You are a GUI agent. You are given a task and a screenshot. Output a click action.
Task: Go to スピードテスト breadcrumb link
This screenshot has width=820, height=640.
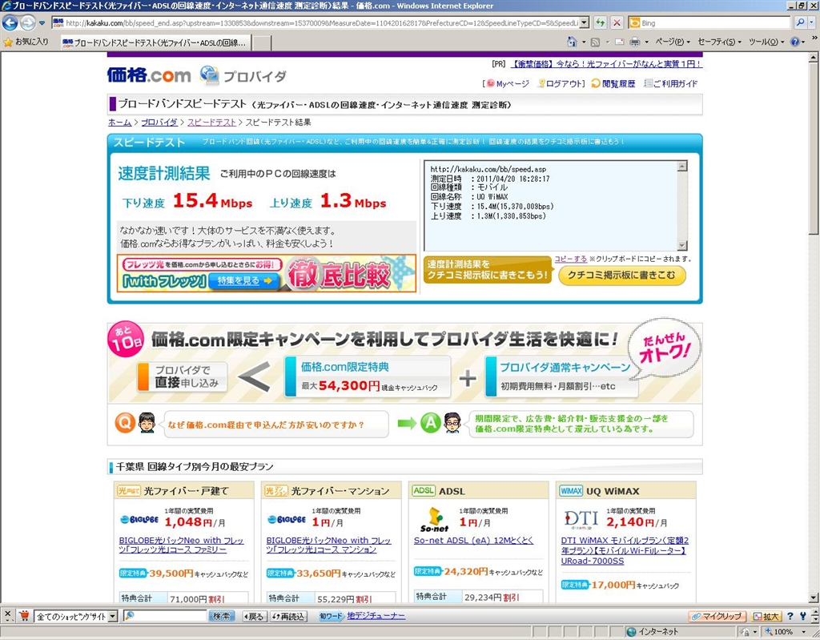(211, 122)
